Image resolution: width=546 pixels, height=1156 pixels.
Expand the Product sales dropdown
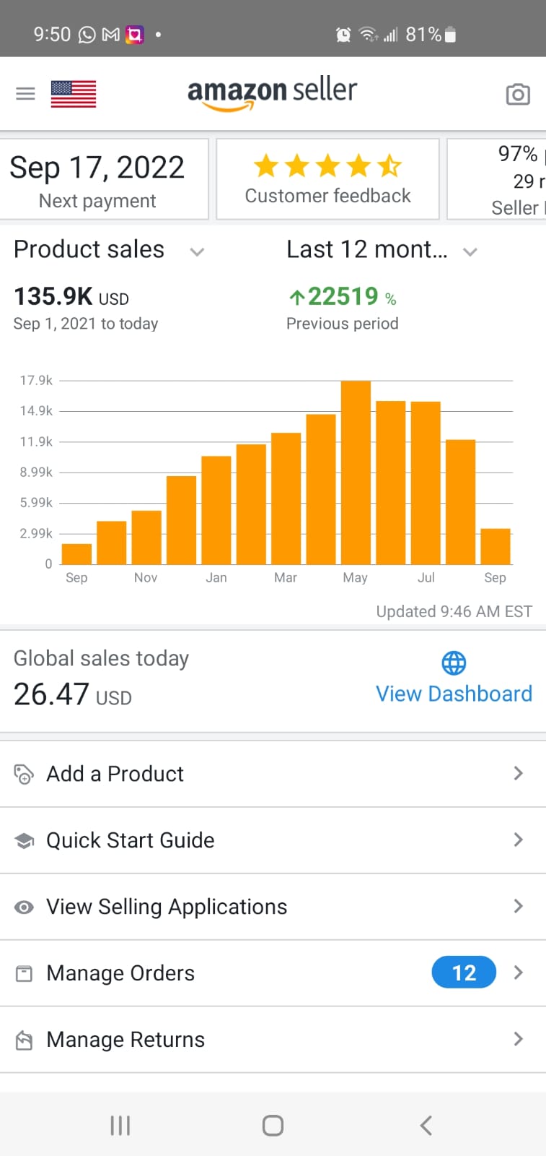[x=197, y=251]
